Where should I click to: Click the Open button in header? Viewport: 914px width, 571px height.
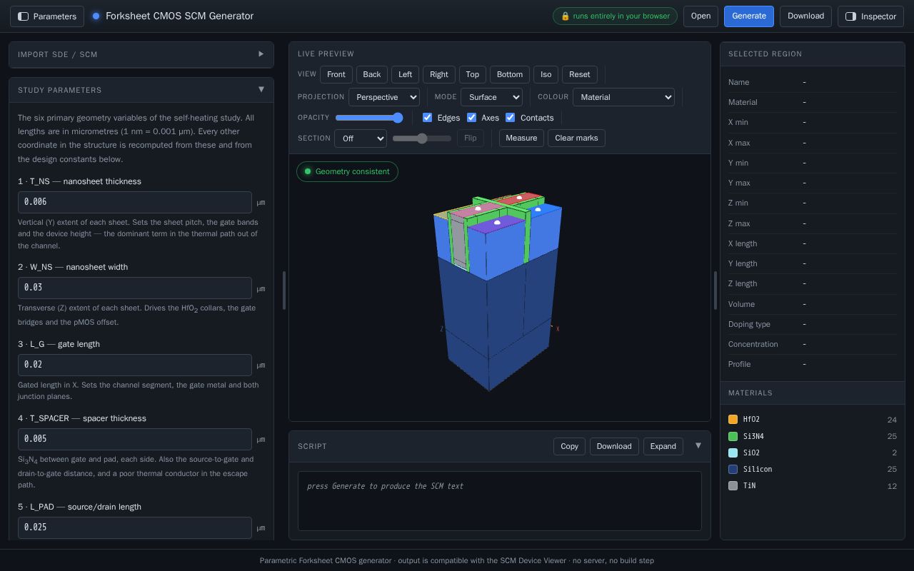700,16
